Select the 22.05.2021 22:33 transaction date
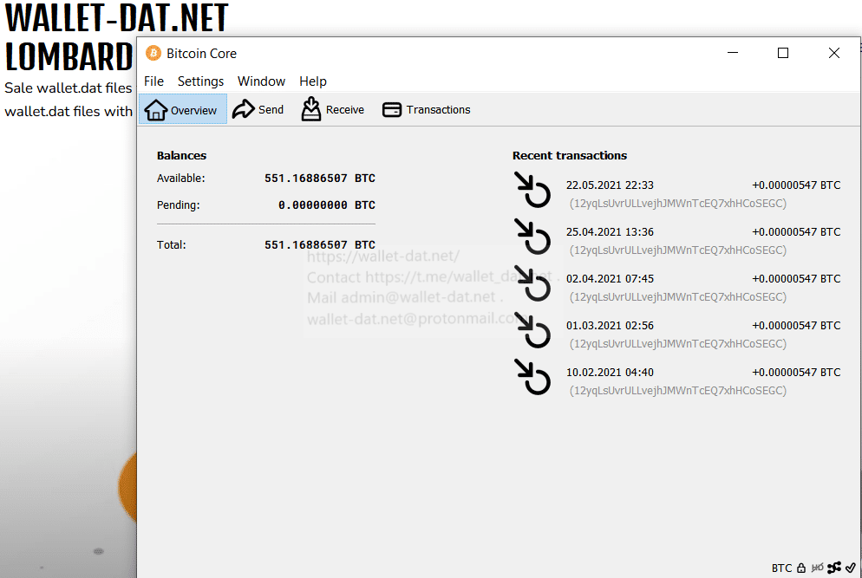Screen dimensions: 862x578 [610, 185]
